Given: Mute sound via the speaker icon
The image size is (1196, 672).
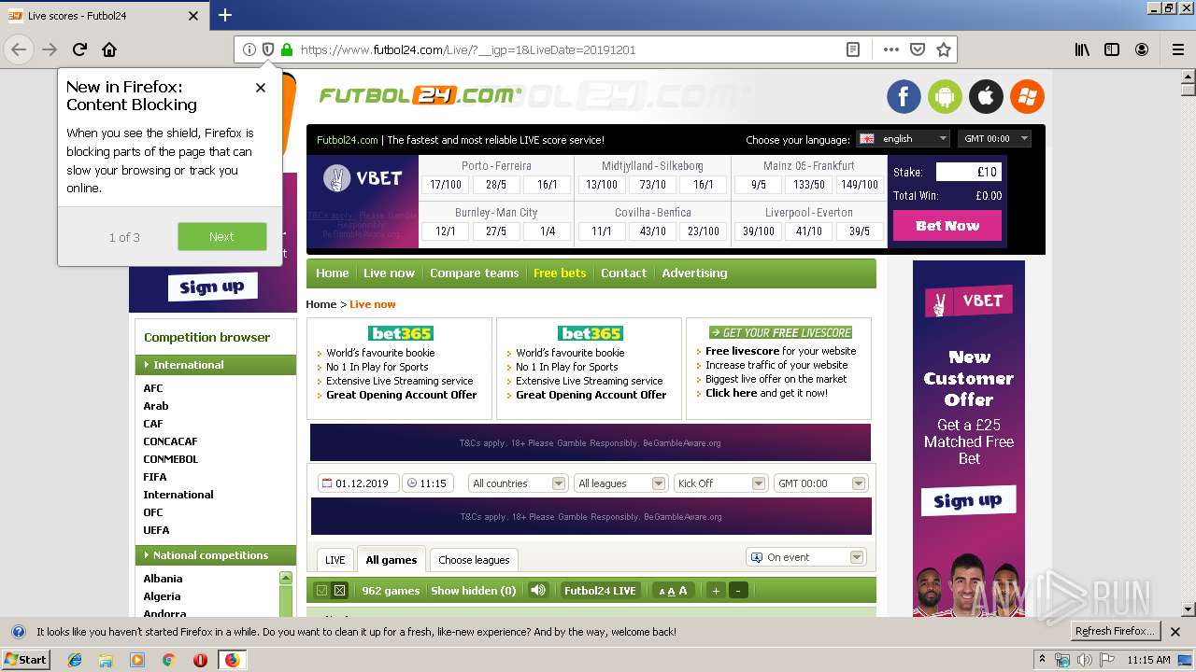Looking at the screenshot, I should 538,590.
